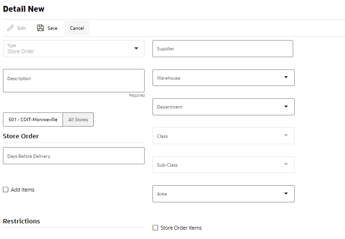Click the Required hint under Description
This screenshot has width=345, height=239.
(137, 95)
